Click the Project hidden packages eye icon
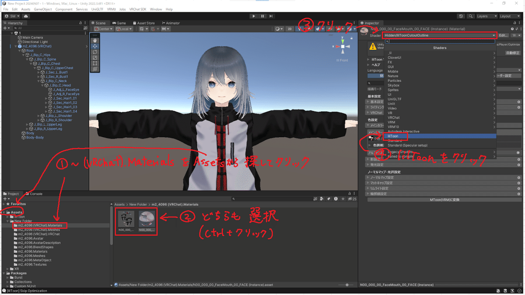This screenshot has height=295, width=525. [353, 199]
